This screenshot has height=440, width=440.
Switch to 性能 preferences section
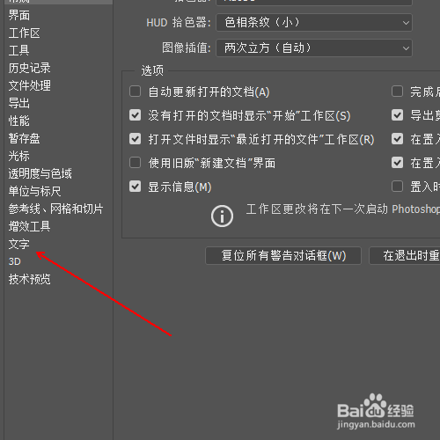click(19, 121)
